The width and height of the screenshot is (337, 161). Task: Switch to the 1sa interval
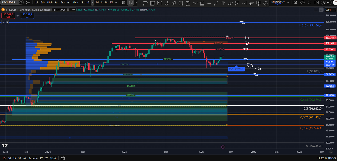[57, 3]
